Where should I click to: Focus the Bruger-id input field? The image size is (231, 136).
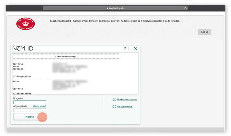[30, 102]
